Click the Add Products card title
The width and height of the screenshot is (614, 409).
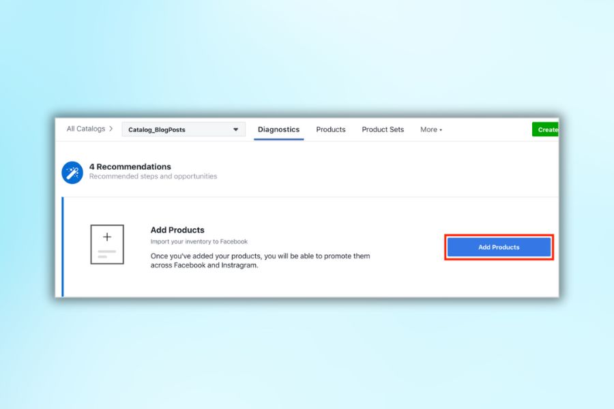[177, 230]
